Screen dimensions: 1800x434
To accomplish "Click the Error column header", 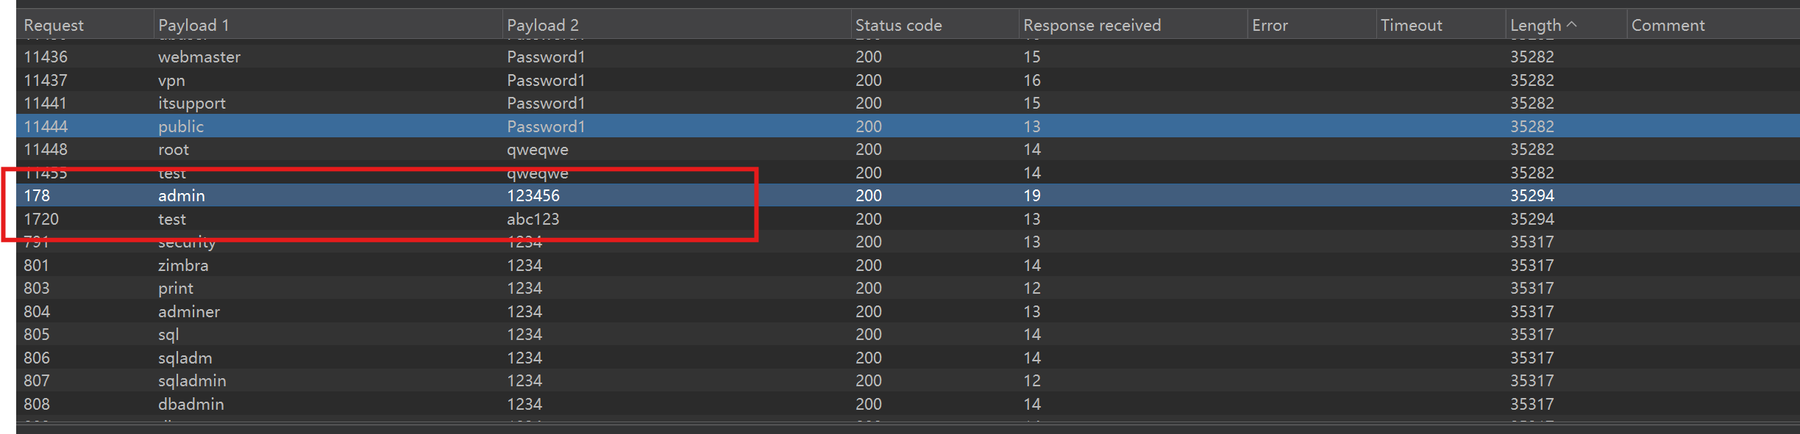I will pos(1270,25).
